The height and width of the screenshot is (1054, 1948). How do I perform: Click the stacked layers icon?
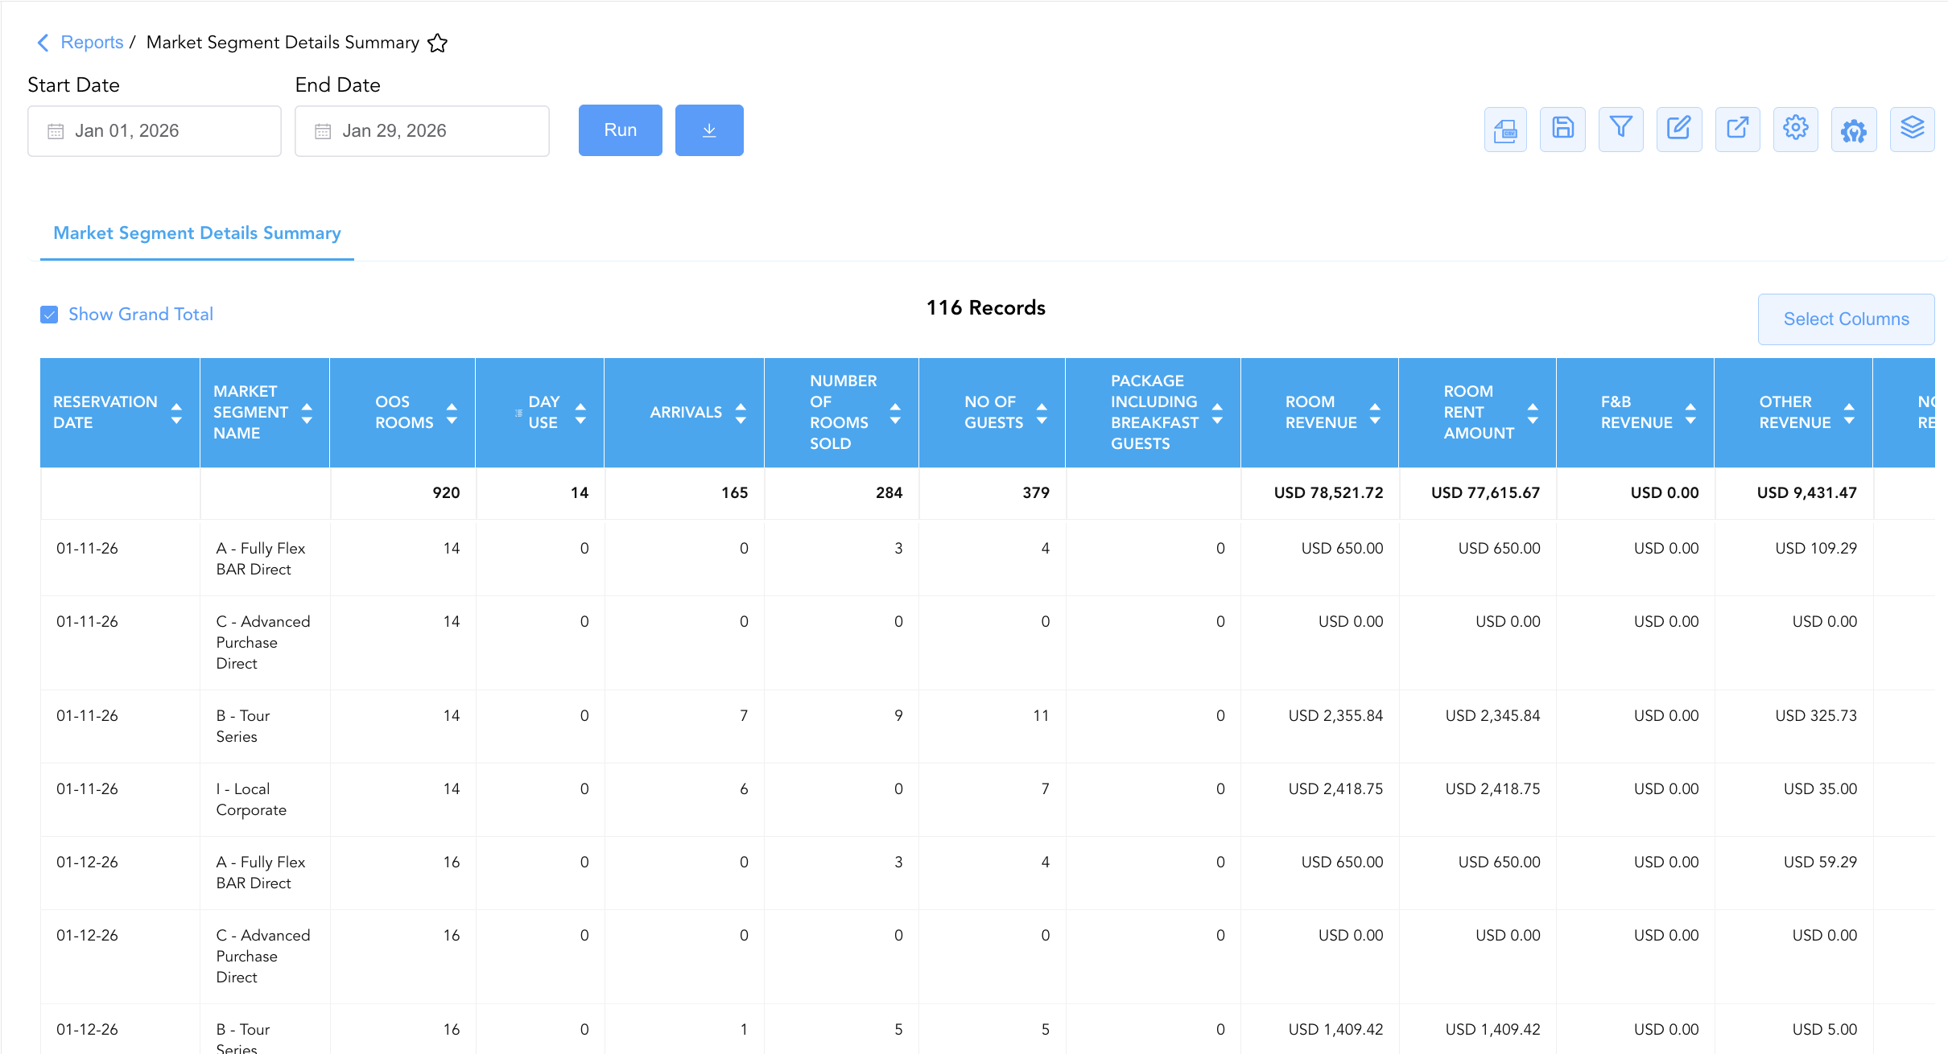click(x=1912, y=130)
